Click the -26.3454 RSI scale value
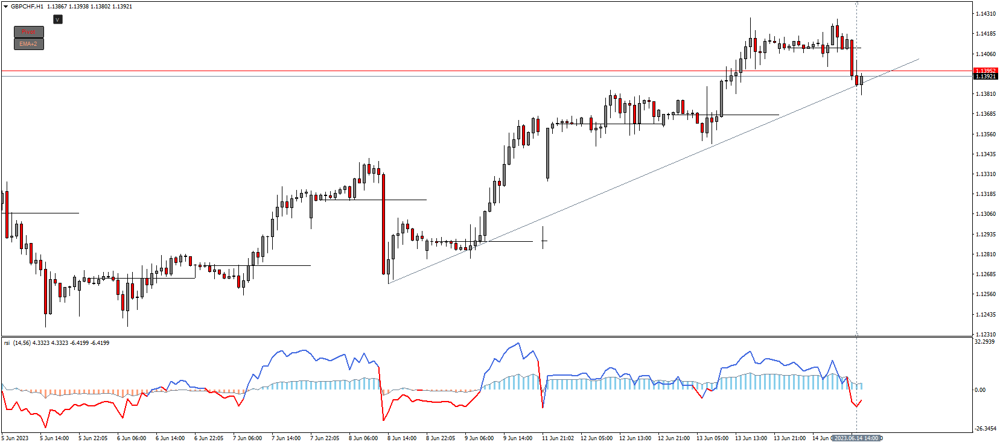This screenshot has height=445, width=1000. (986, 429)
